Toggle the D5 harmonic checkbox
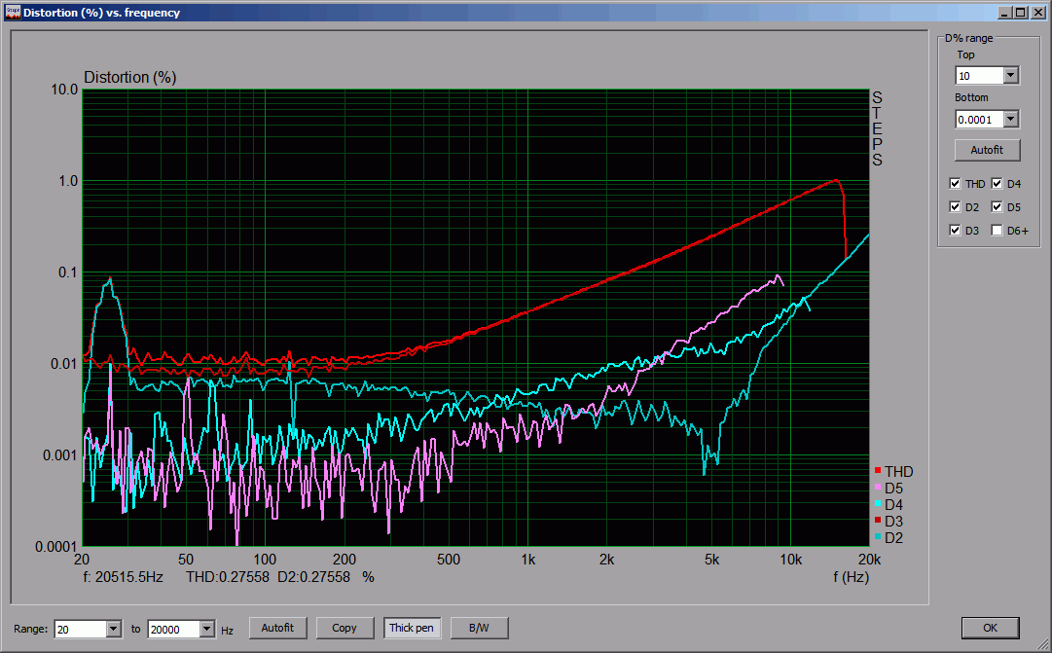 tap(997, 206)
